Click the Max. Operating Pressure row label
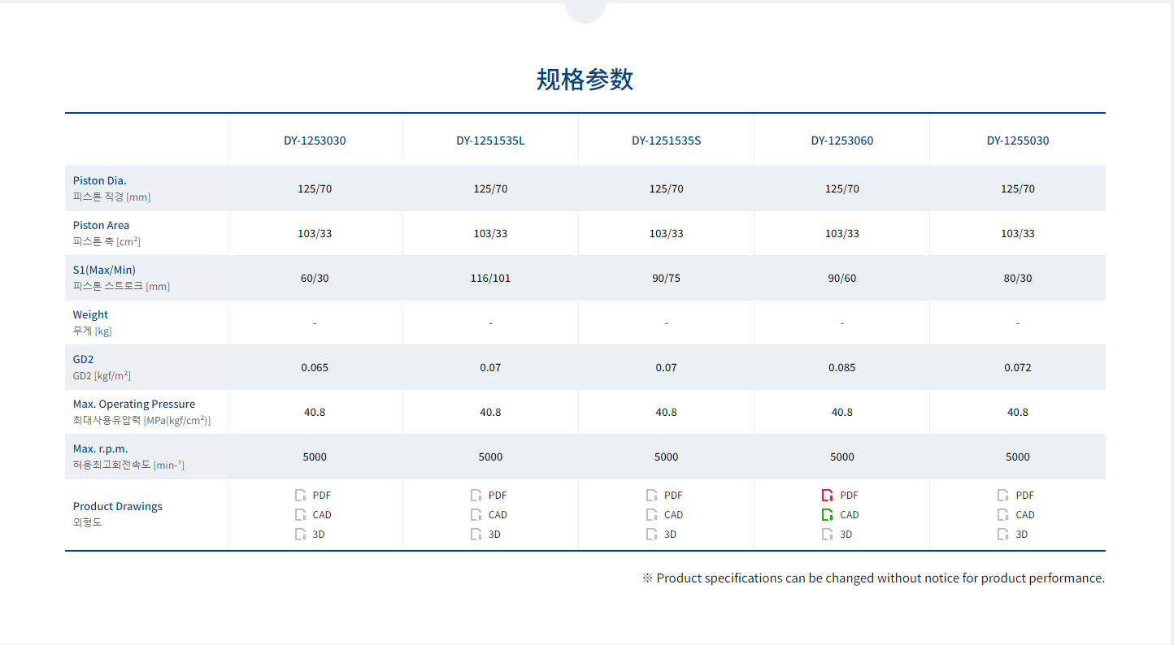1174x645 pixels. pyautogui.click(x=134, y=404)
